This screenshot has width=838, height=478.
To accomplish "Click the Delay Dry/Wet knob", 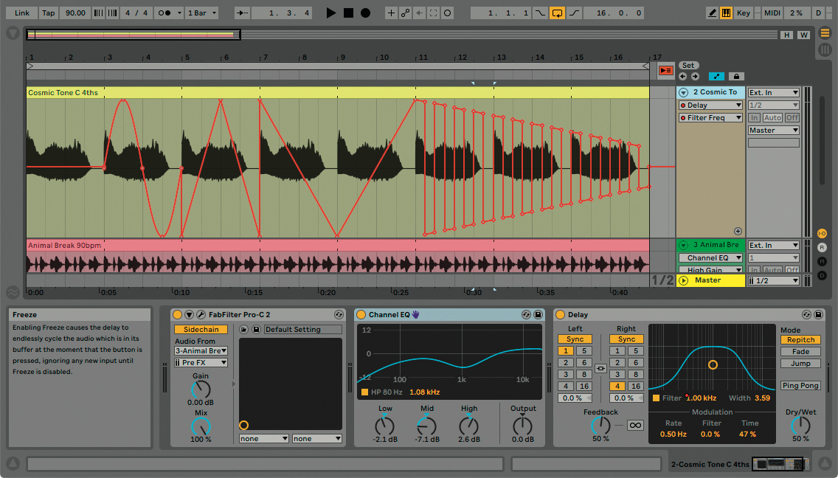I will pos(800,426).
